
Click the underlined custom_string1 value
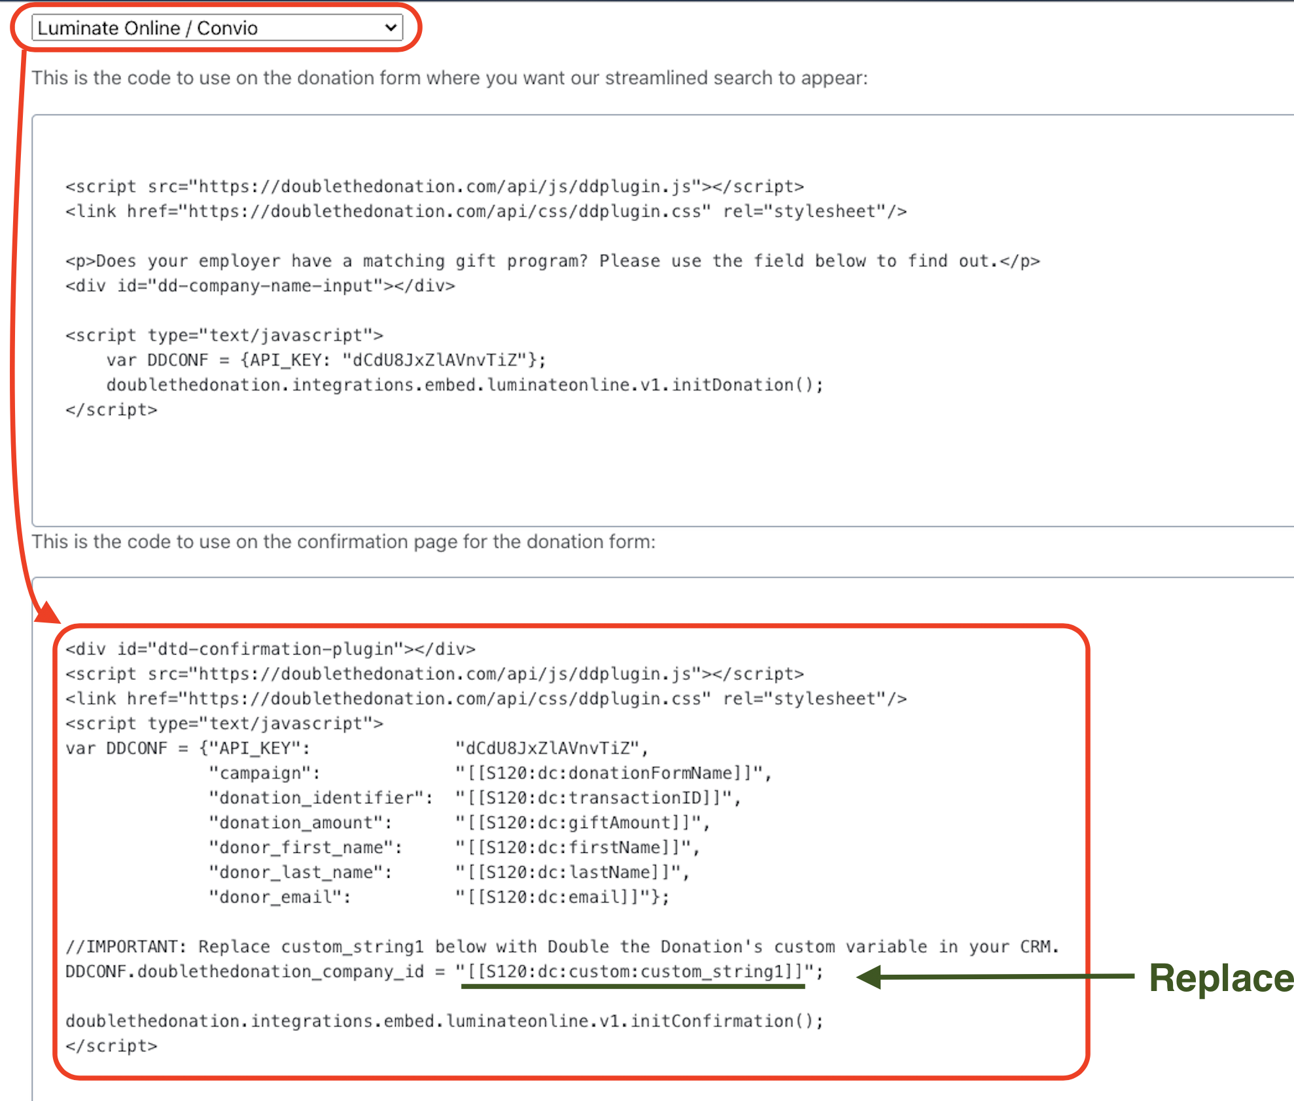(x=633, y=972)
